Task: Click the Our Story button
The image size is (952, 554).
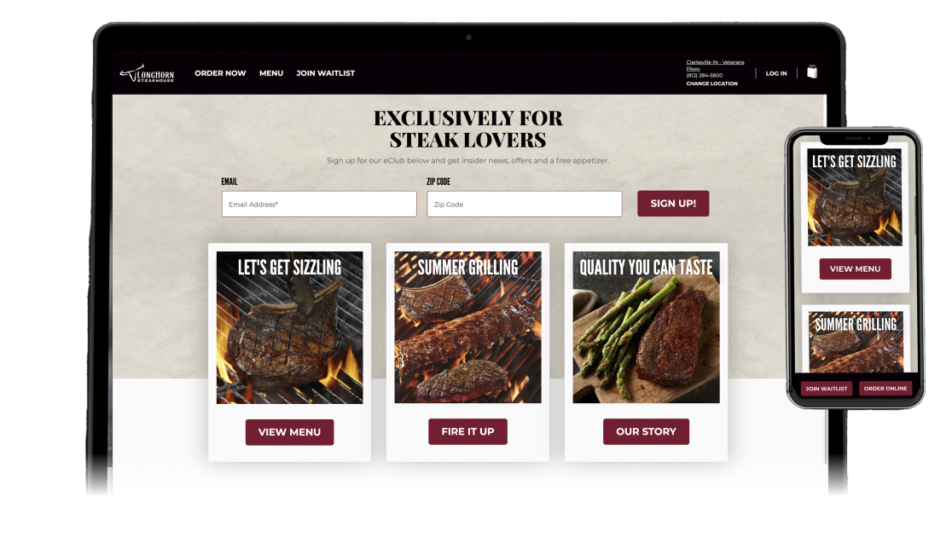Action: pos(646,431)
